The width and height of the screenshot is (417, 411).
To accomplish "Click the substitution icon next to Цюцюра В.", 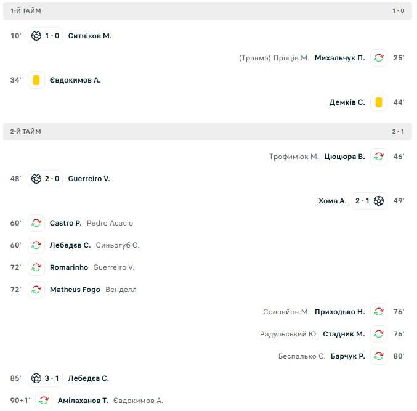I will click(379, 157).
